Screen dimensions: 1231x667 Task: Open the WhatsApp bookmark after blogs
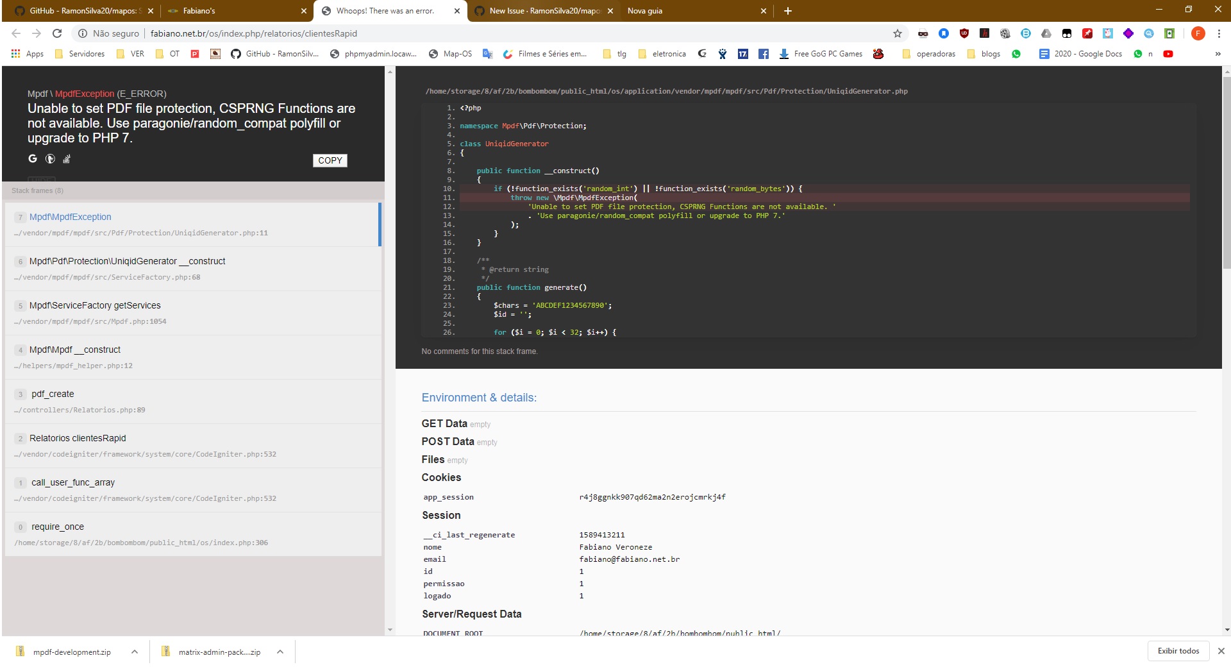(1016, 54)
